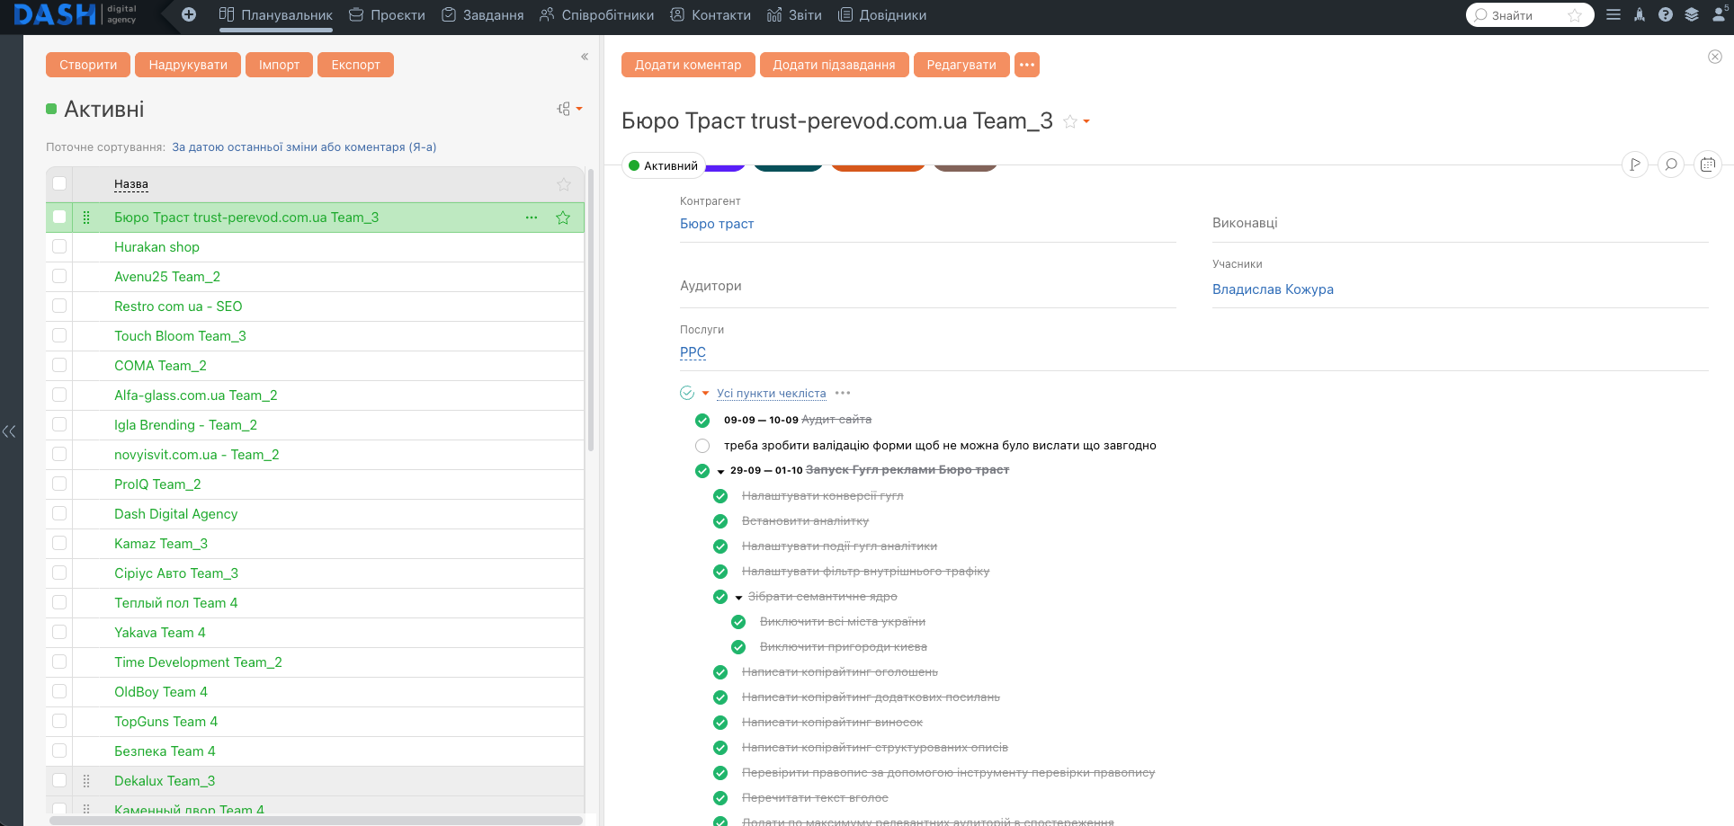The width and height of the screenshot is (1734, 826).
Task: Click the Надрукувати button
Action: pyautogui.click(x=188, y=65)
